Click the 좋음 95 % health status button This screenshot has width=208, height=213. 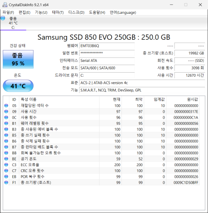click(18, 59)
